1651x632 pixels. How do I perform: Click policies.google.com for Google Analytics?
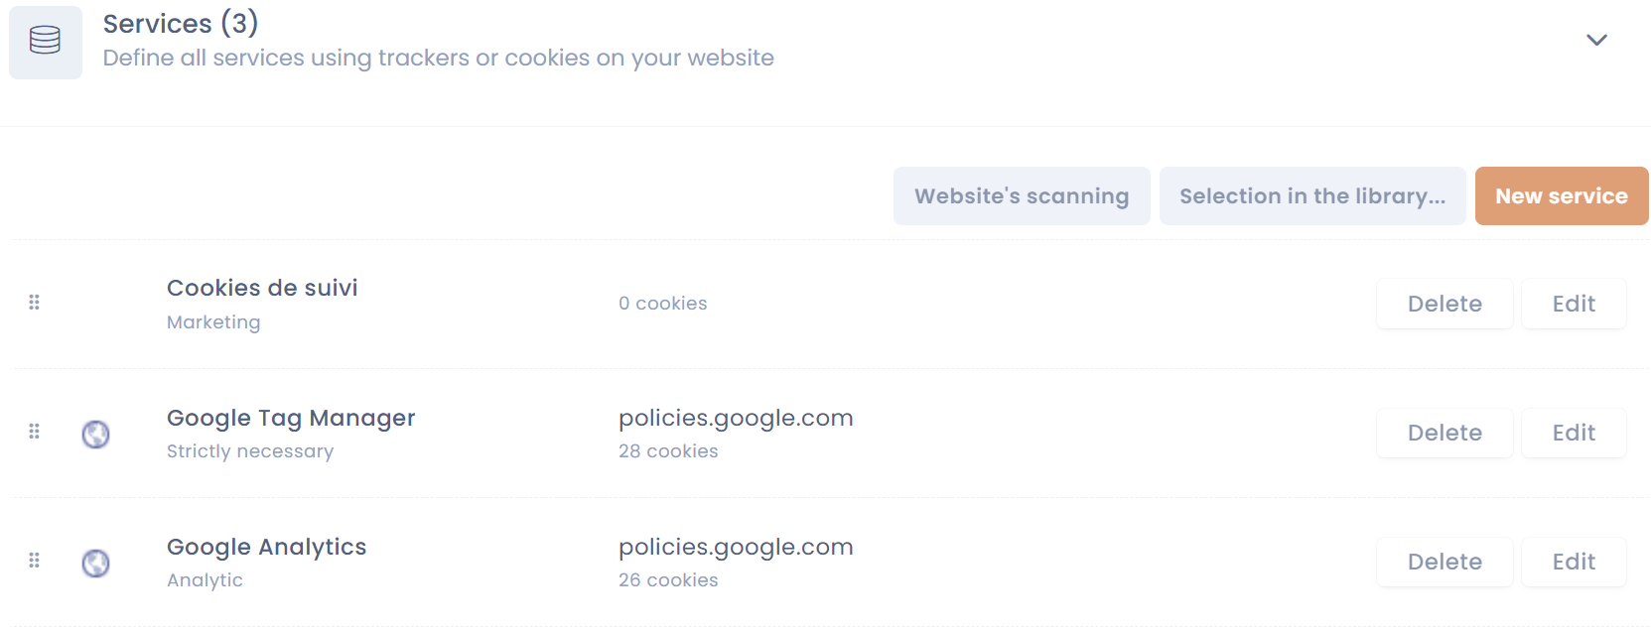pyautogui.click(x=736, y=548)
